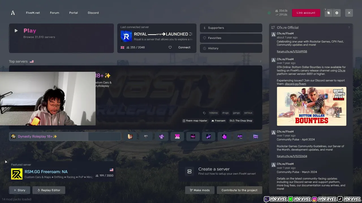
Task: Open the discord.gg/fivem link
Action: pyautogui.click(x=296, y=84)
